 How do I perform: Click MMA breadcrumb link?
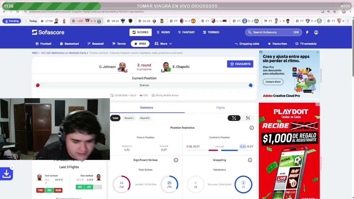[35, 53]
